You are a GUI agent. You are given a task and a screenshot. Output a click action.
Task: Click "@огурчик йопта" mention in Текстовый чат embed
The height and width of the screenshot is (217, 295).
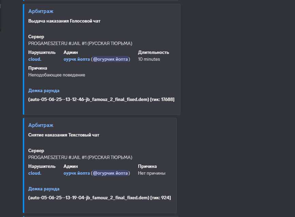click(x=111, y=173)
